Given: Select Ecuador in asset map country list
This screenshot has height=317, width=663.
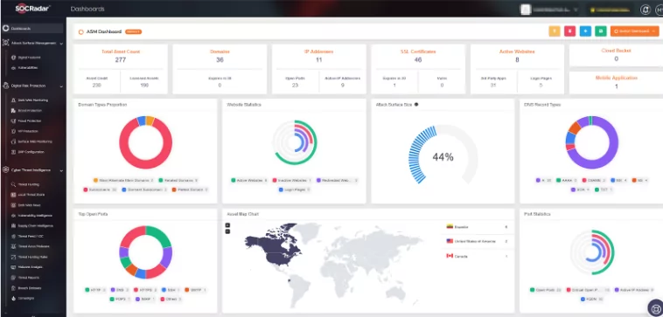Looking at the screenshot, I should pos(477,227).
